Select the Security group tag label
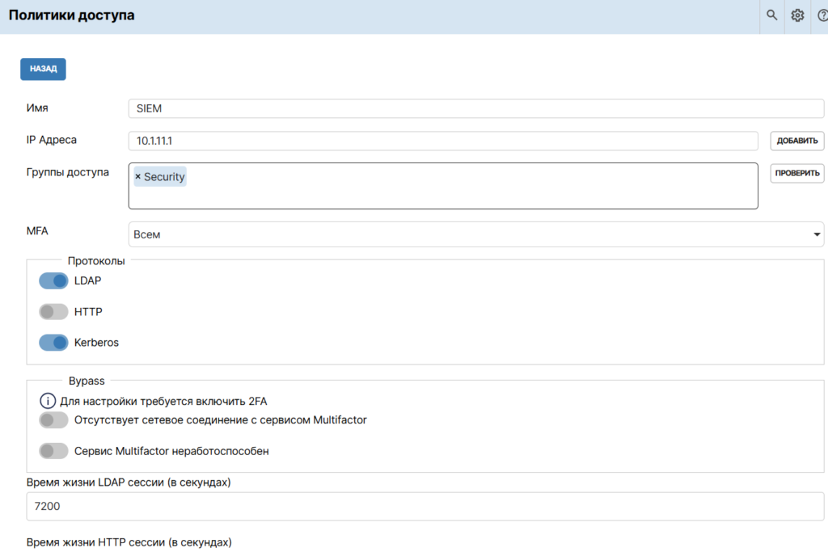The image size is (828, 552). [x=164, y=177]
